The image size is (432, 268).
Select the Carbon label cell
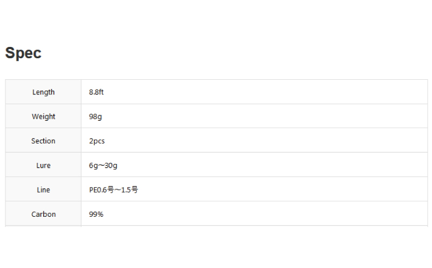[43, 214]
